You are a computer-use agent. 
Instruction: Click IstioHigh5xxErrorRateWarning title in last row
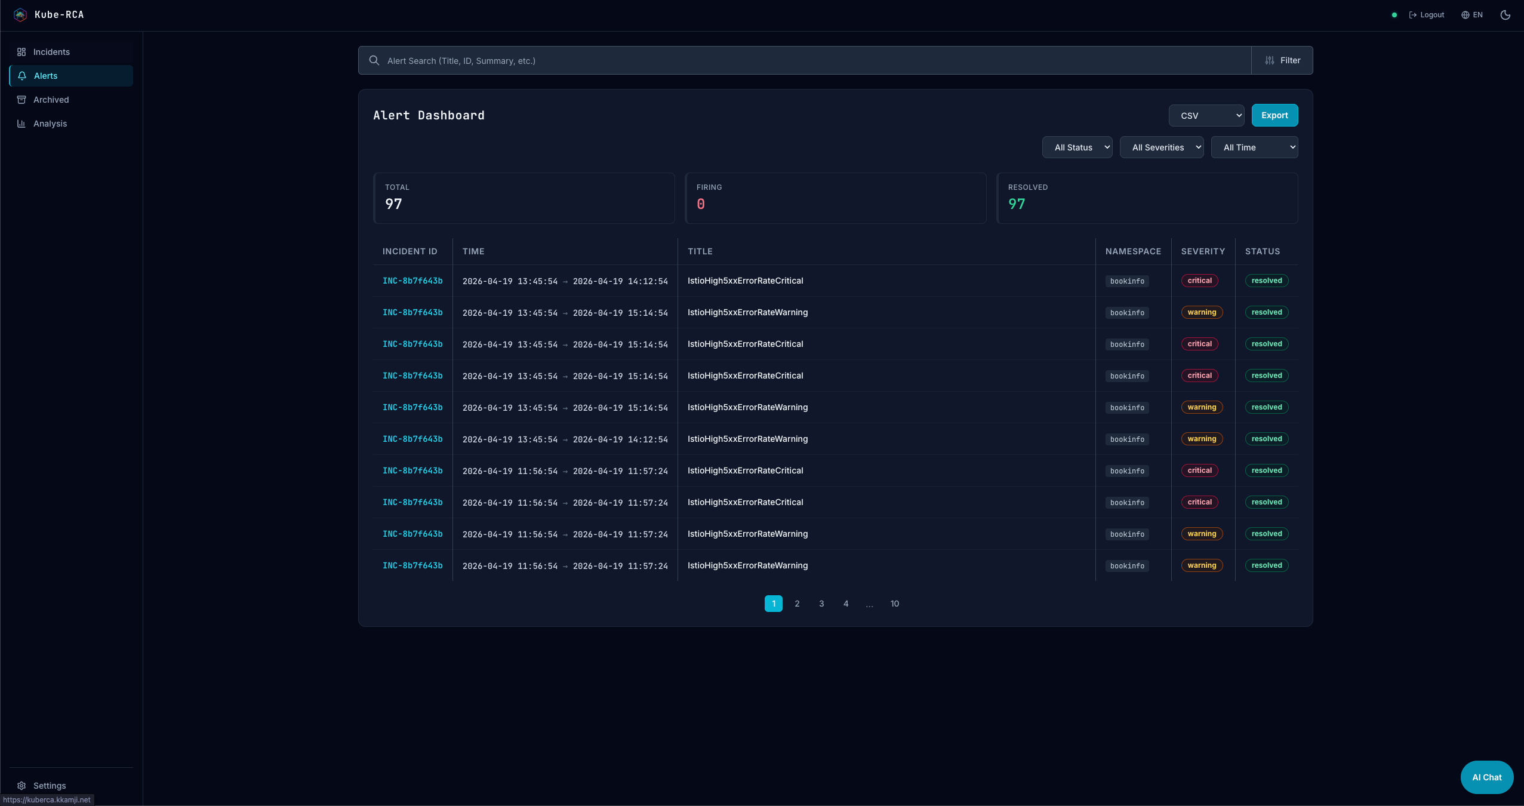coord(748,565)
